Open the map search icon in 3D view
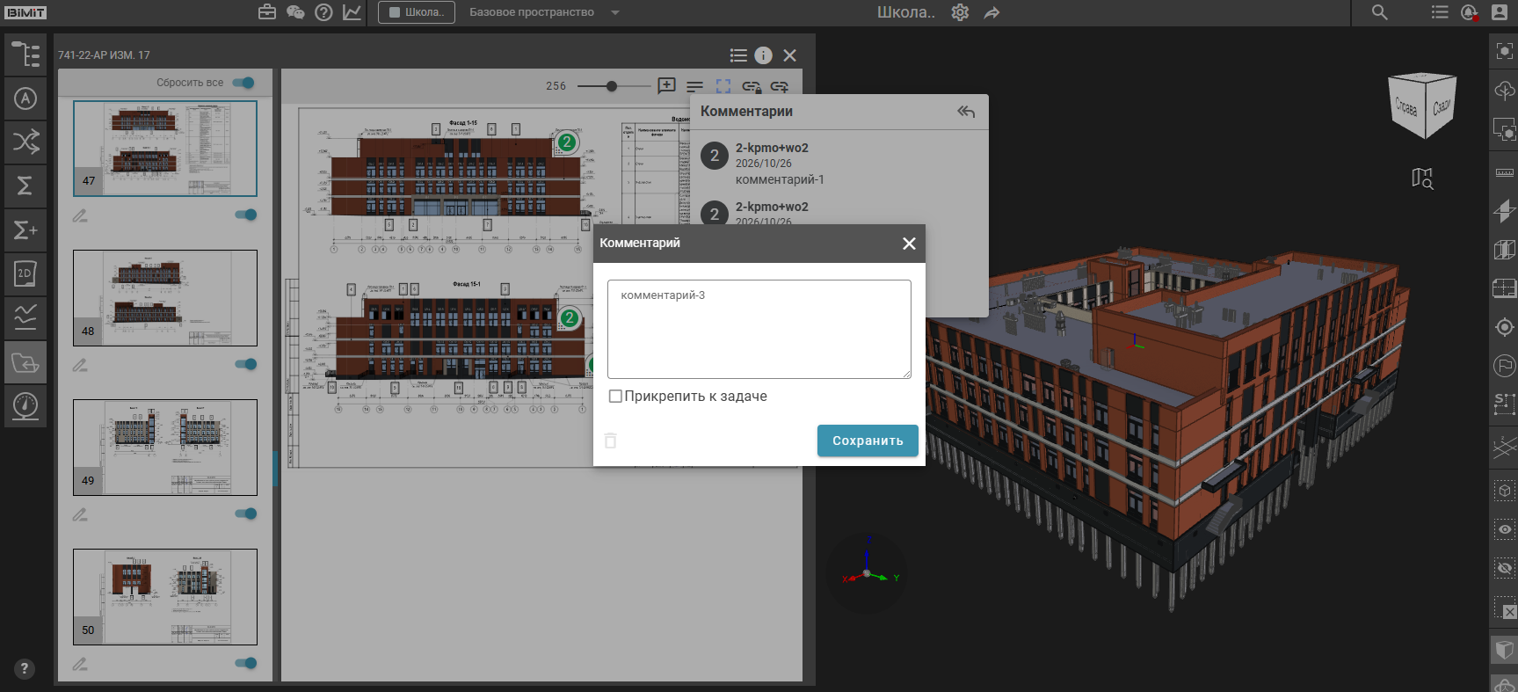This screenshot has width=1518, height=692. click(x=1422, y=178)
